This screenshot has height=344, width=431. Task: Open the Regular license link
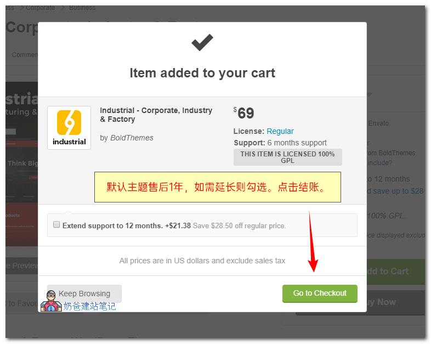(x=280, y=131)
